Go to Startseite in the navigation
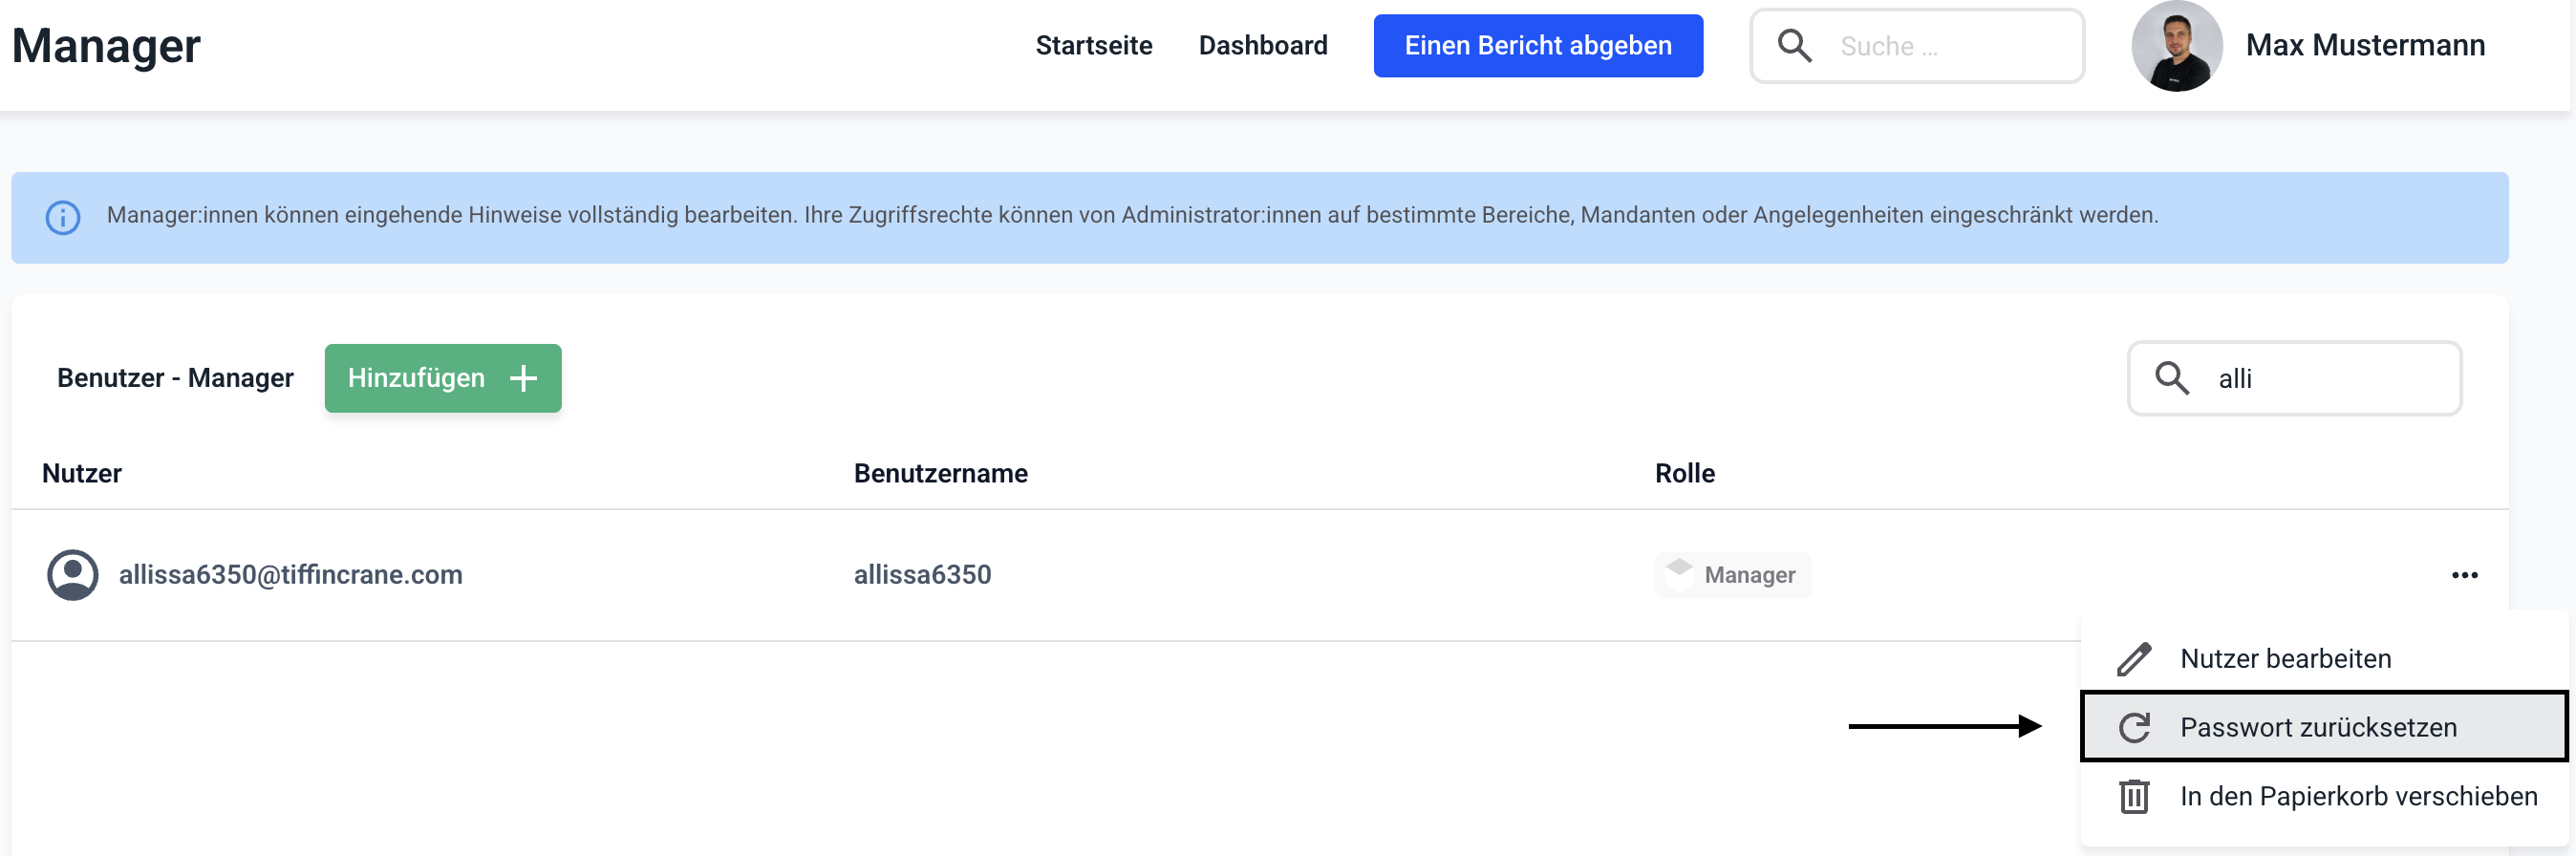This screenshot has width=2576, height=856. 1093,46
